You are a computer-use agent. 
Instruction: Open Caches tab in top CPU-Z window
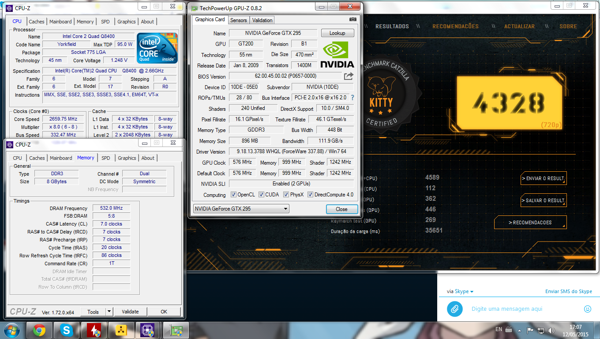pyautogui.click(x=37, y=22)
